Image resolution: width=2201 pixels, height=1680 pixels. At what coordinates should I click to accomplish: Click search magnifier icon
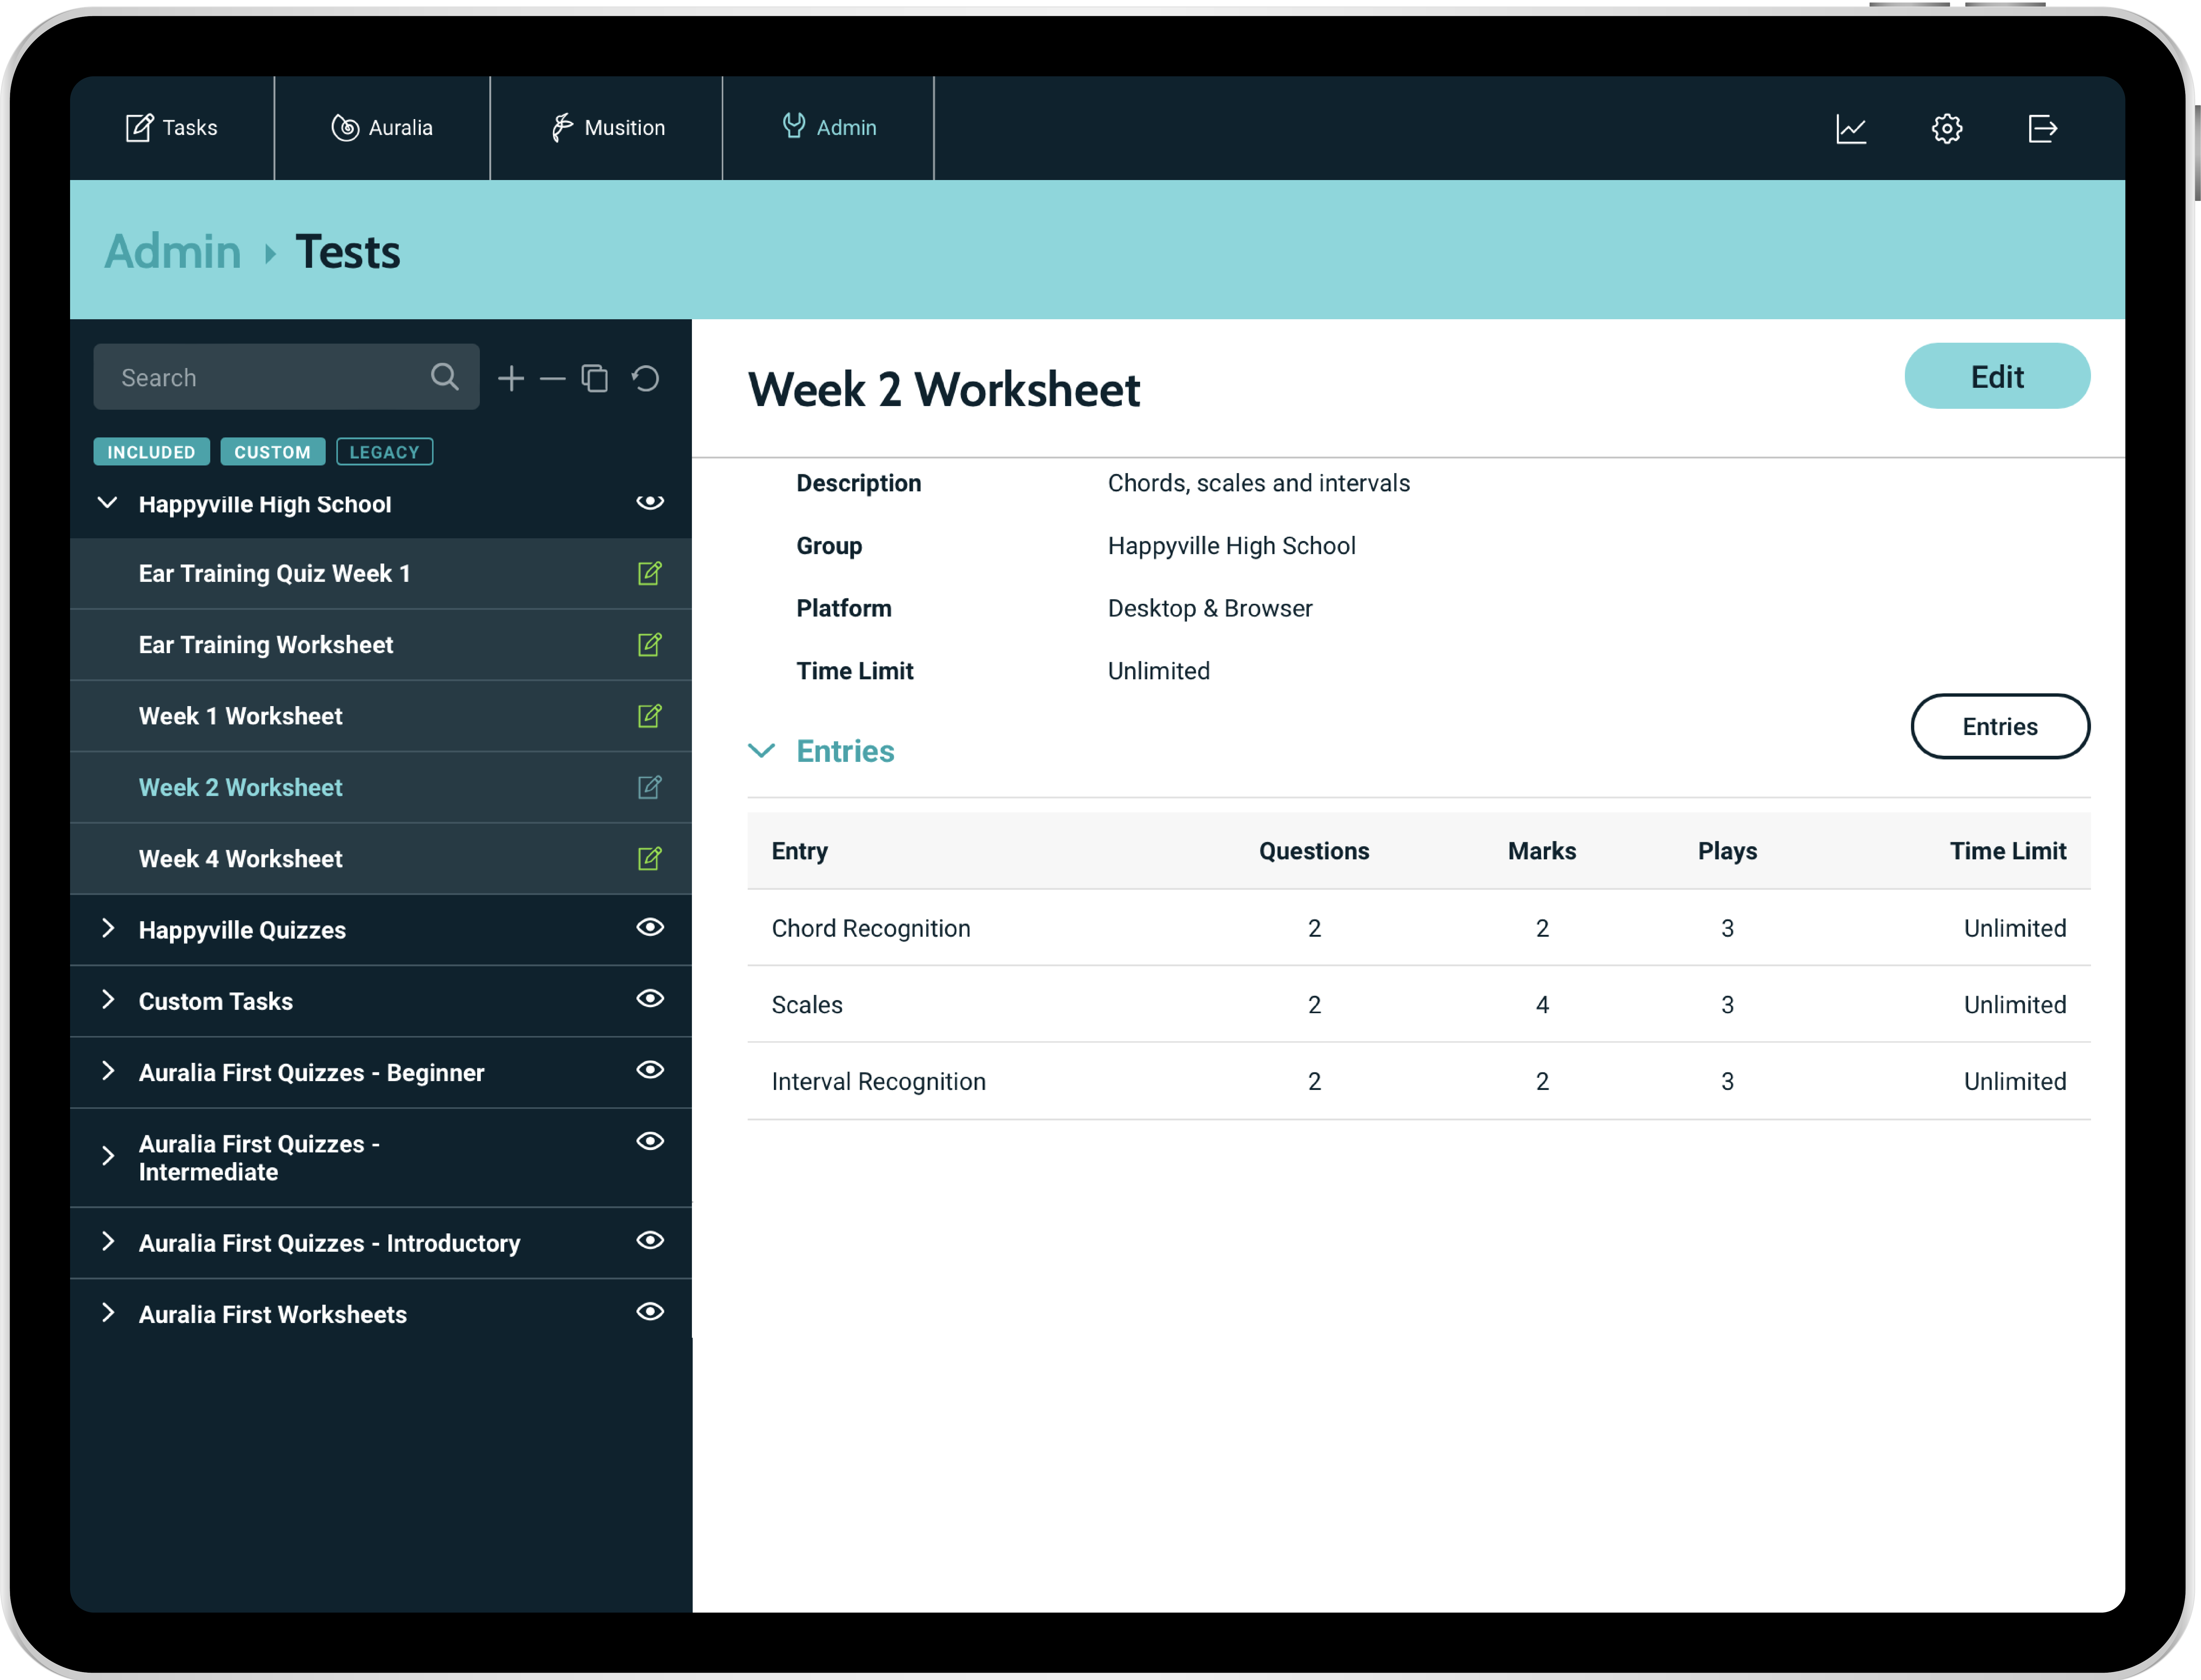pyautogui.click(x=444, y=377)
